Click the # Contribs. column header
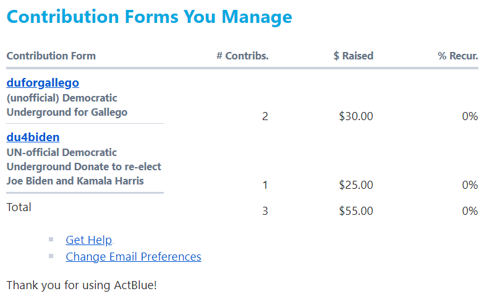The width and height of the screenshot is (484, 299). coord(242,56)
